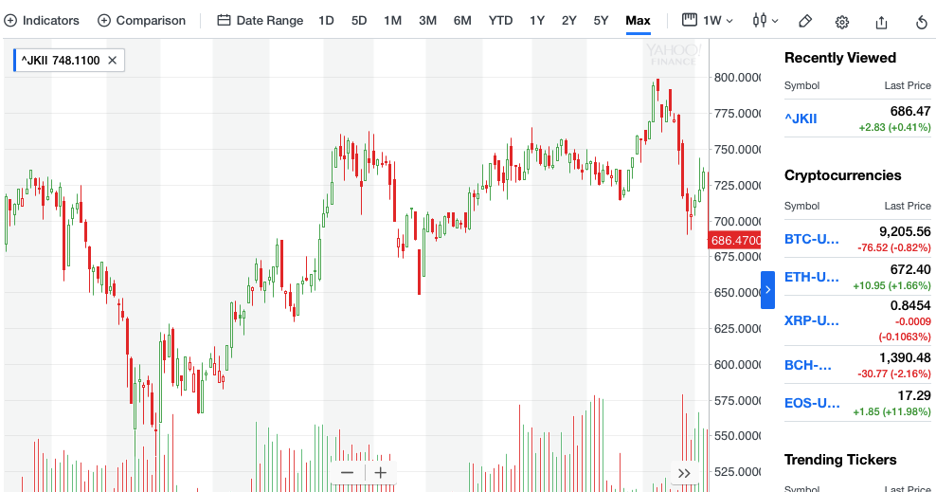Click the 686.47 ^JKII last price
Viewport: 936px width, 492px height.
909,111
